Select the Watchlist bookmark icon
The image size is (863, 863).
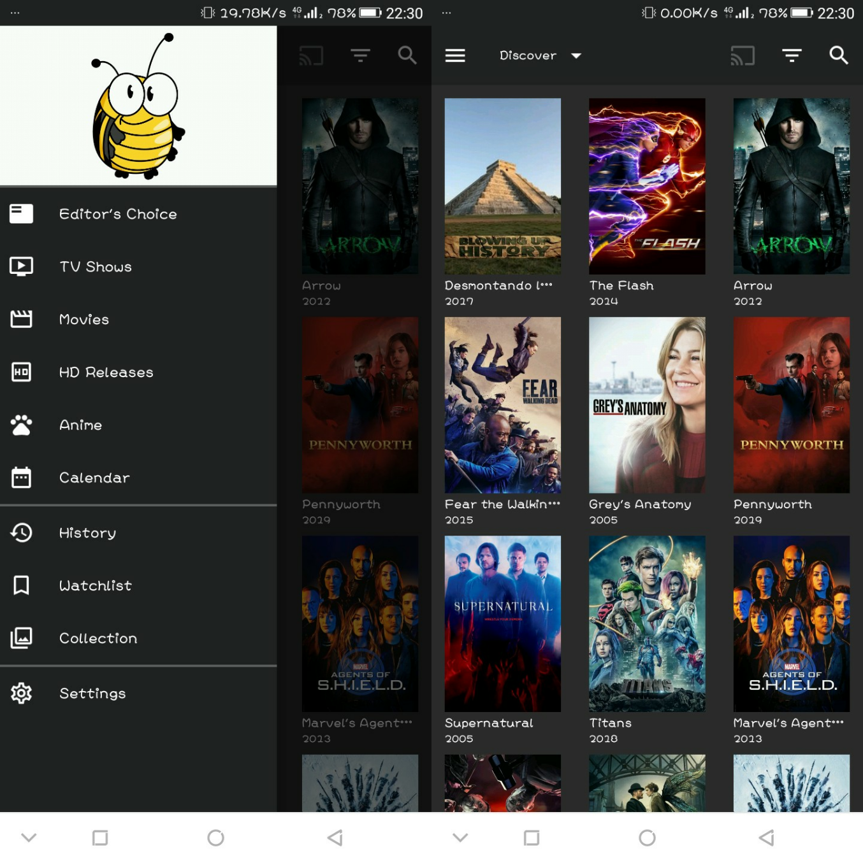pyautogui.click(x=21, y=585)
